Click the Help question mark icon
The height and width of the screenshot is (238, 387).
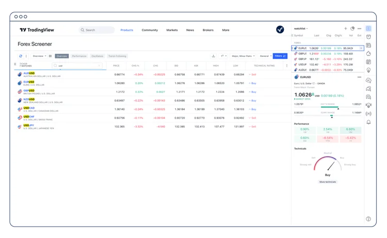(368, 219)
